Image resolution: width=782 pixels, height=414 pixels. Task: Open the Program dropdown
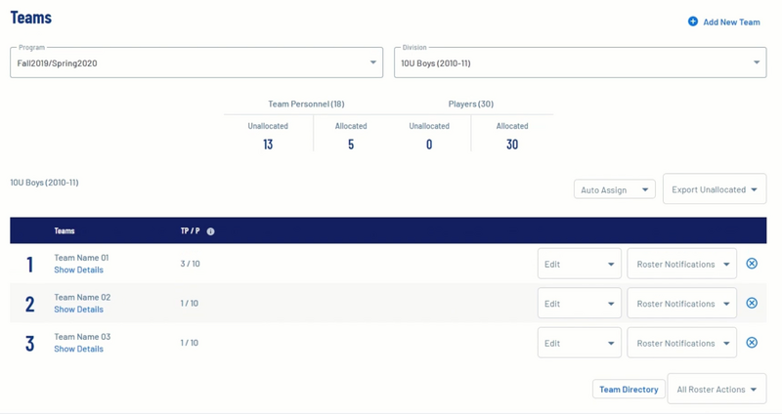pyautogui.click(x=195, y=62)
